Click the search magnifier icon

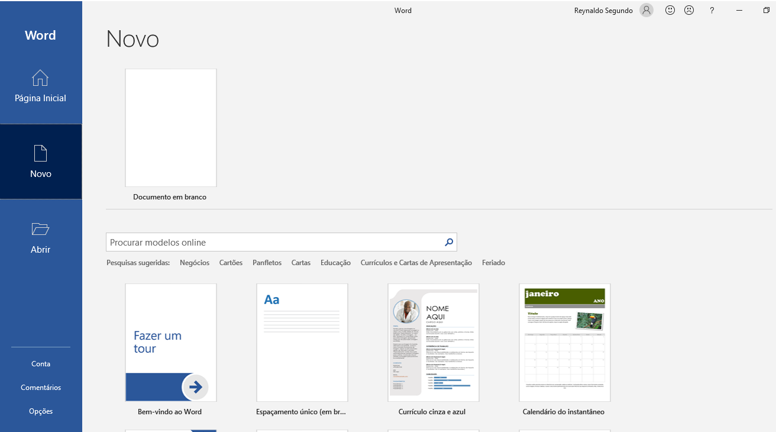[x=449, y=242]
